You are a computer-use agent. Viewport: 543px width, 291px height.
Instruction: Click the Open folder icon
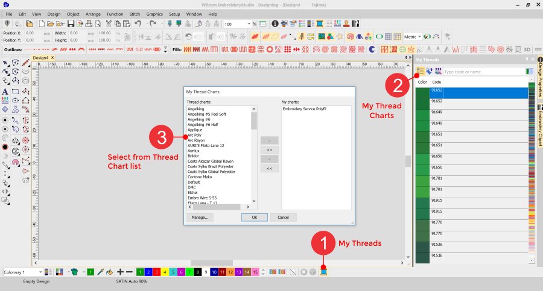click(51, 24)
